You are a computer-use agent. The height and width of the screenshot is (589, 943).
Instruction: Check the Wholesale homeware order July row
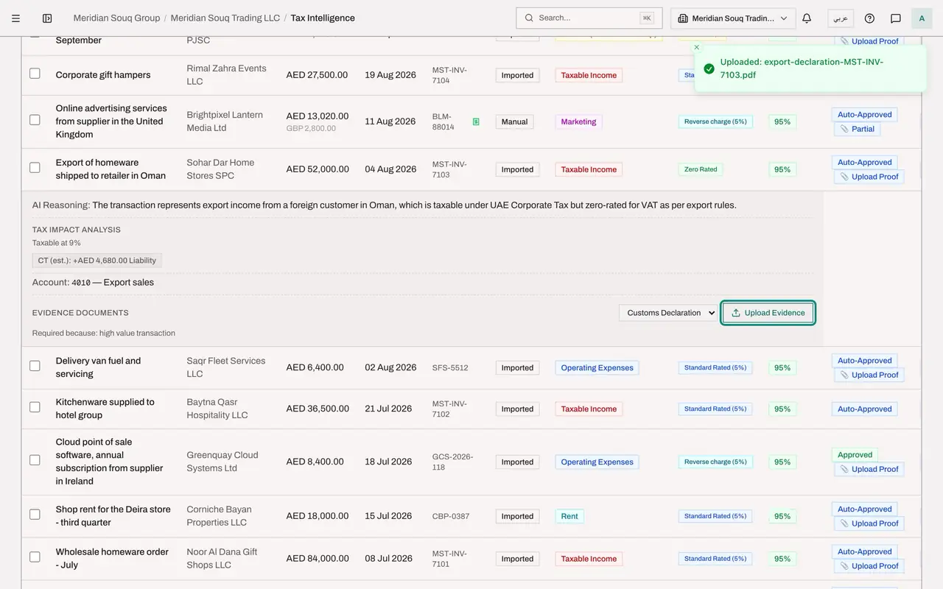(x=35, y=557)
